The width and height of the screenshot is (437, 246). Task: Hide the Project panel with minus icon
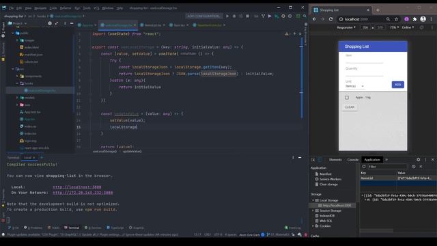72,23
